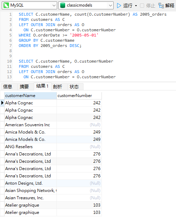Select the 结果 1 tab
176x217 pixels.
pos(43,86)
